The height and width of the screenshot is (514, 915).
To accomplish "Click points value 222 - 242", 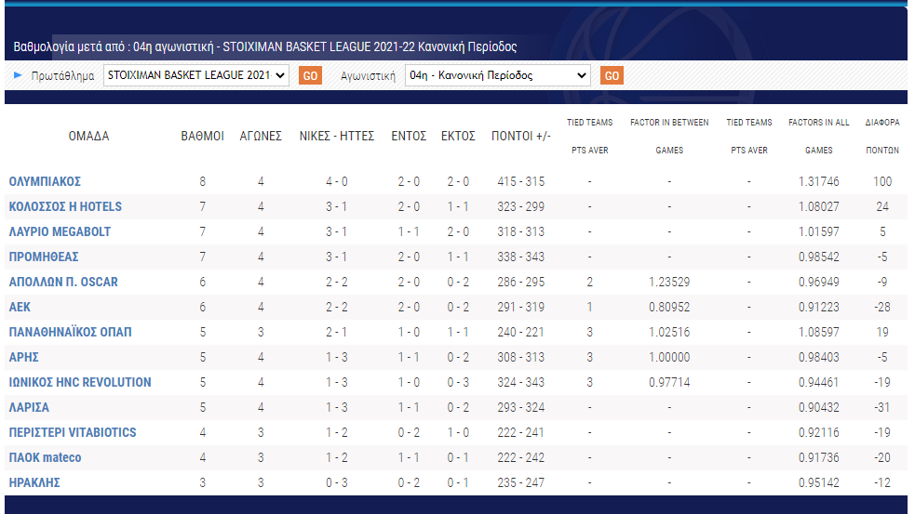I will (x=521, y=457).
